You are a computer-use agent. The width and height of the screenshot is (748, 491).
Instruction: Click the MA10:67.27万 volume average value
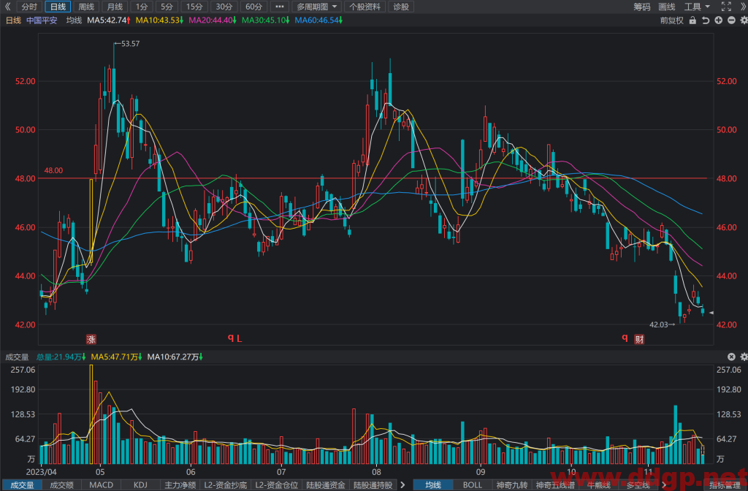tap(175, 357)
